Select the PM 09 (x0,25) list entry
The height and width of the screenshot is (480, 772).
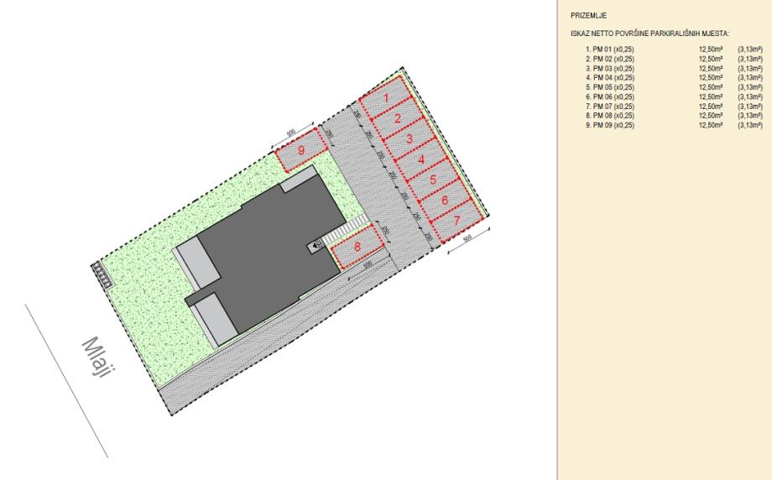coord(610,125)
